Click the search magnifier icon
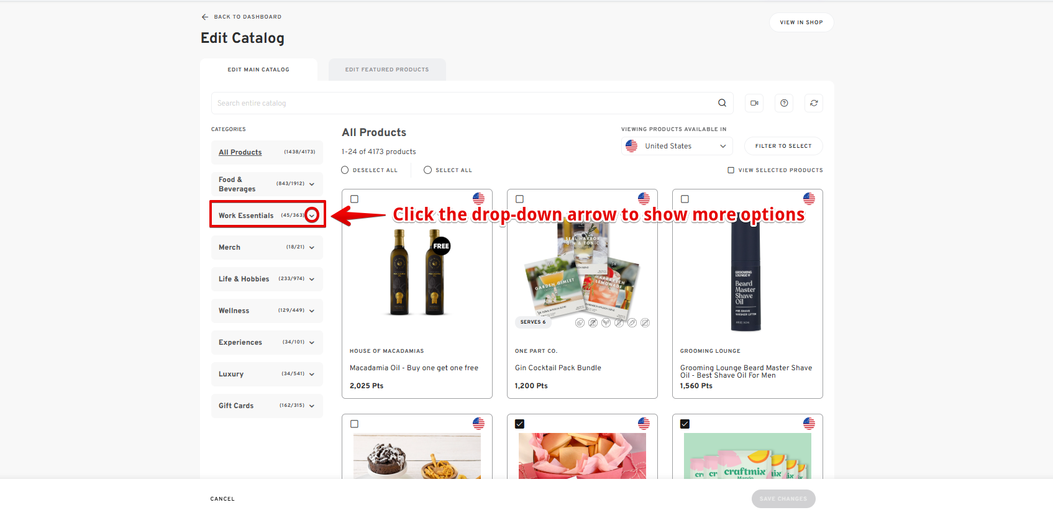The height and width of the screenshot is (510, 1053). click(x=722, y=103)
